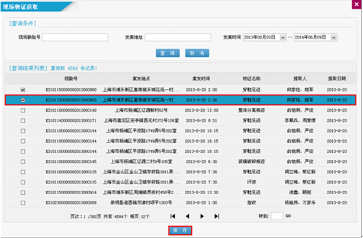Check the 崇明县港西镇 row checkbox

point(23,203)
